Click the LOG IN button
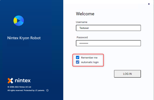The height and width of the screenshot is (100, 154). (127, 74)
